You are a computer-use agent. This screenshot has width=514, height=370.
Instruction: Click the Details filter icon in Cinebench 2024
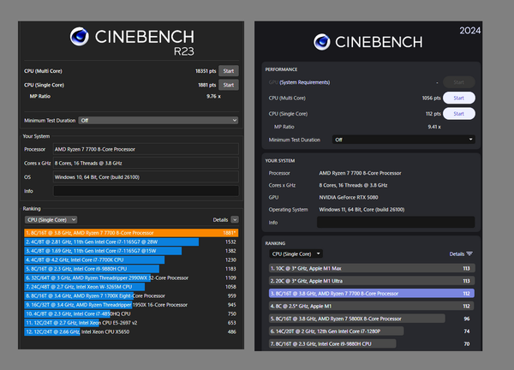pyautogui.click(x=469, y=254)
